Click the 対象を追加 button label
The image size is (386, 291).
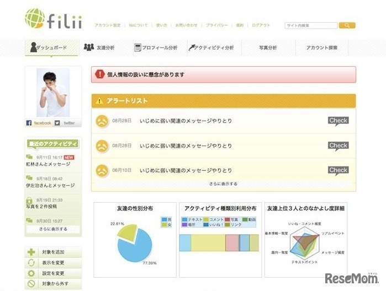click(x=53, y=252)
